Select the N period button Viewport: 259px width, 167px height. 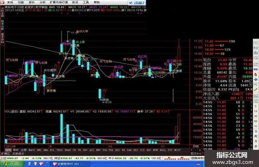click(x=255, y=126)
